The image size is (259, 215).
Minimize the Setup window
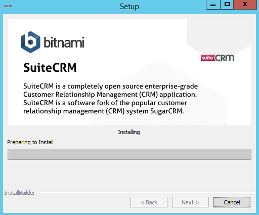click(x=213, y=5)
